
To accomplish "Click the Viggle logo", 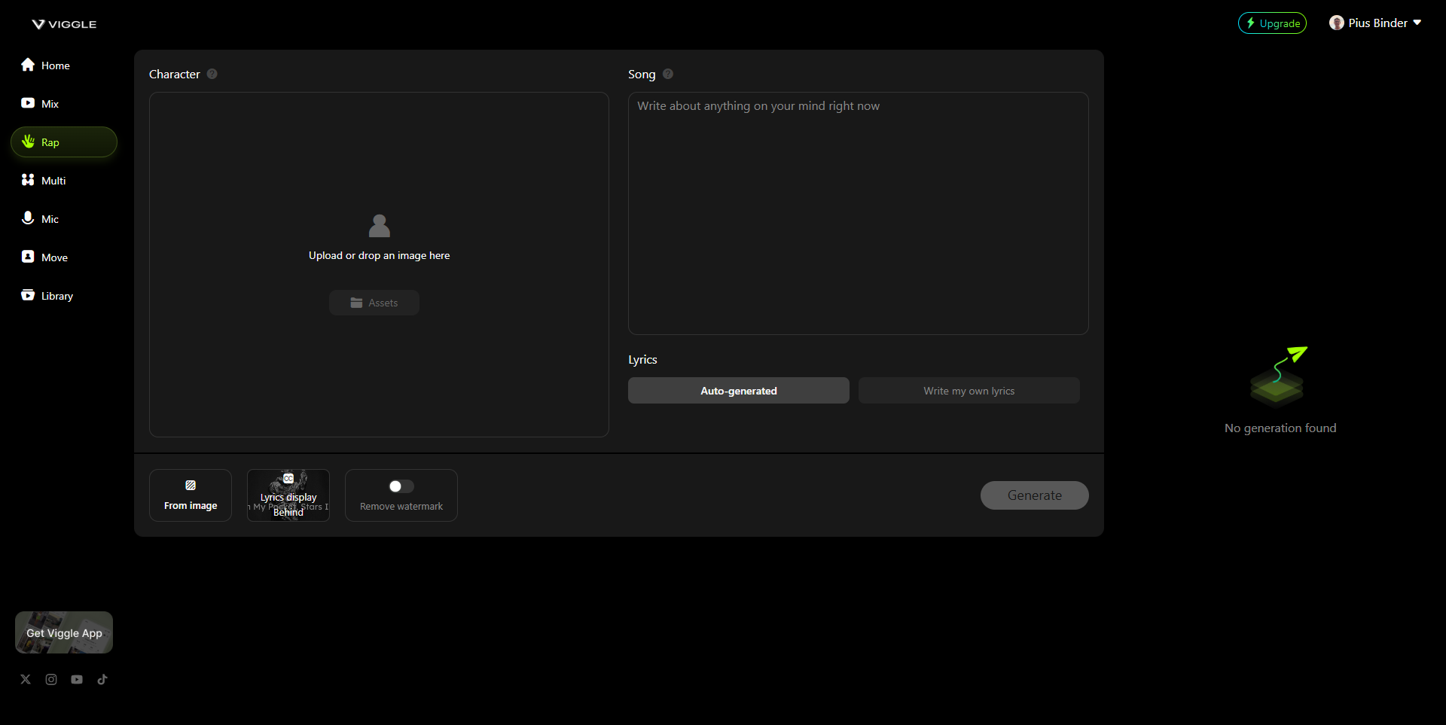I will tap(64, 24).
